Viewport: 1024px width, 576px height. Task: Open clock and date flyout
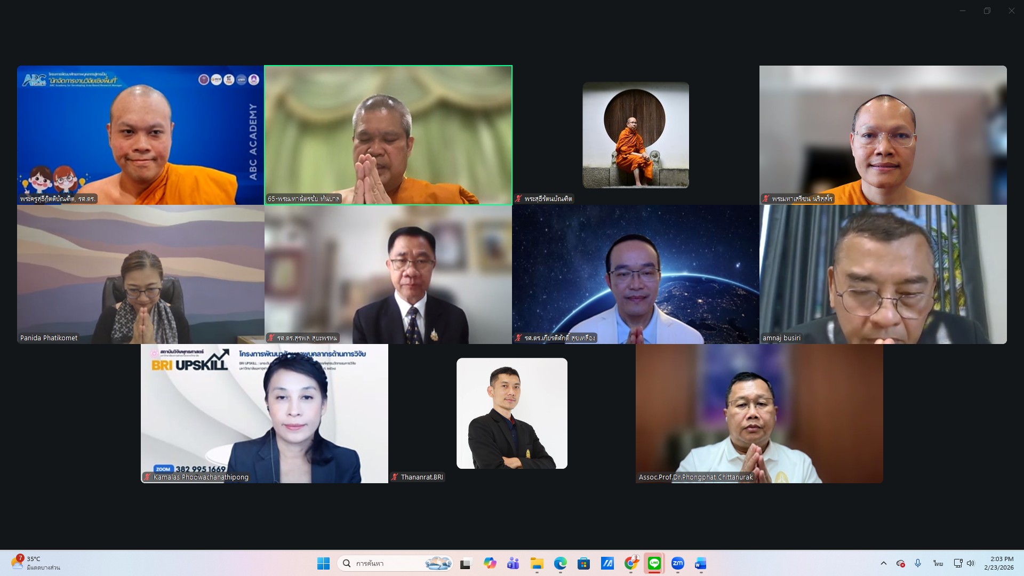click(998, 563)
